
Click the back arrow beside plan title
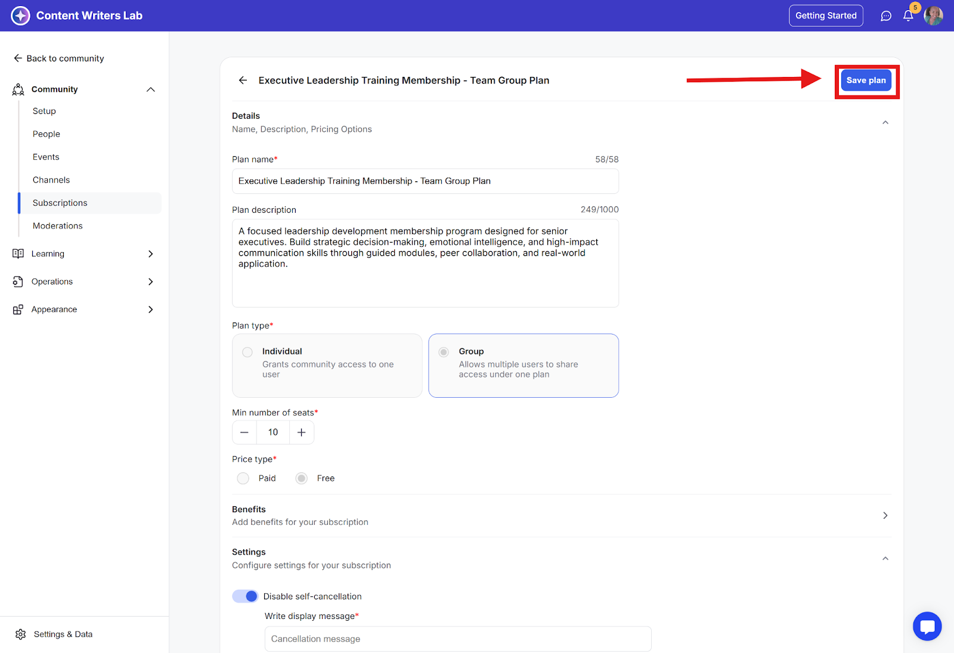pos(243,81)
